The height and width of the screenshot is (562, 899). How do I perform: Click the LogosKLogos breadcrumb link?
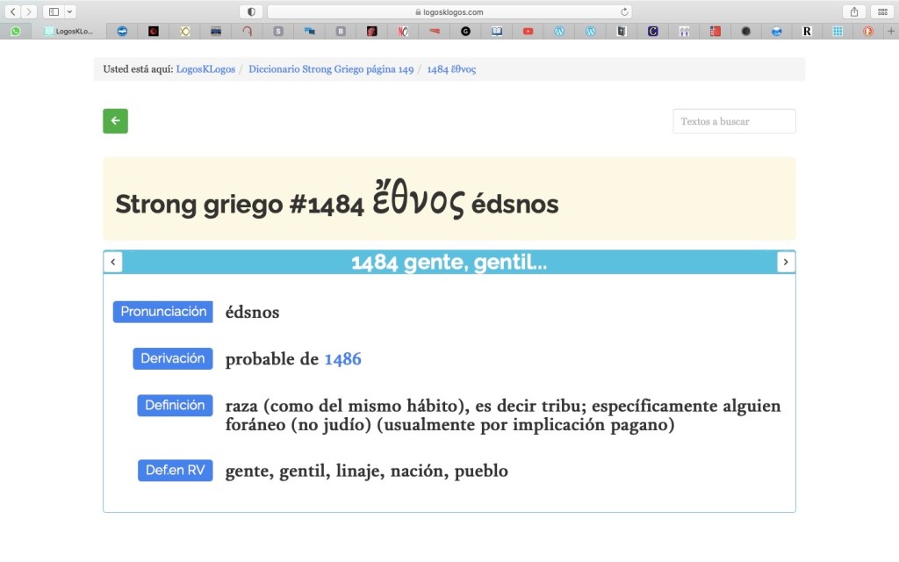(205, 69)
